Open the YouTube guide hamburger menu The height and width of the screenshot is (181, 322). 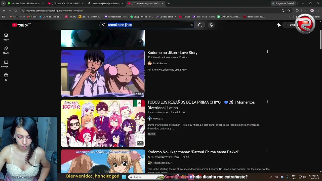pos(6,25)
